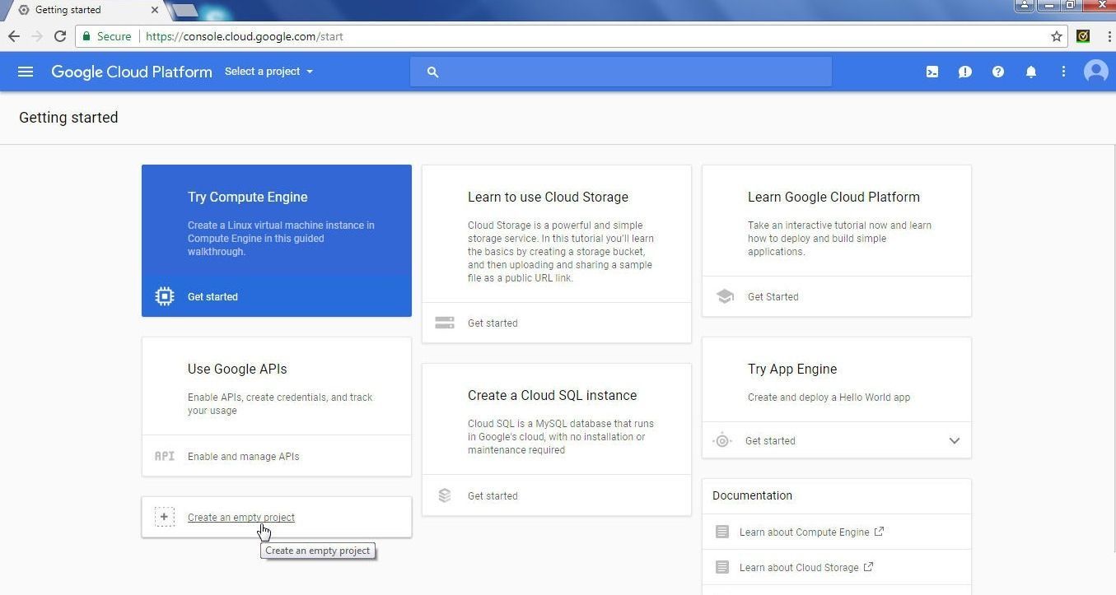Click the Google Cloud Platform logo
The image size is (1116, 595).
pyautogui.click(x=132, y=72)
